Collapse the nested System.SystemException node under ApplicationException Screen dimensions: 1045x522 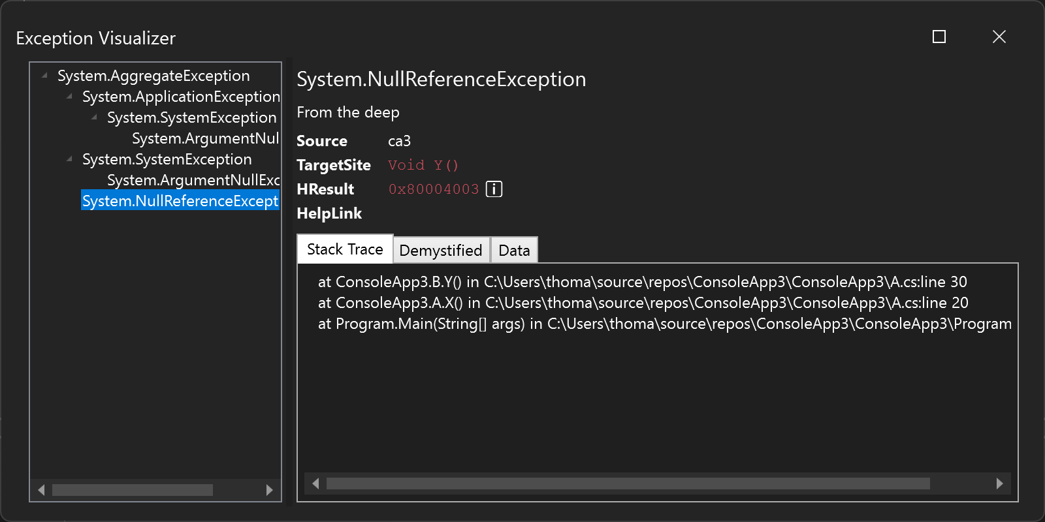pyautogui.click(x=94, y=117)
